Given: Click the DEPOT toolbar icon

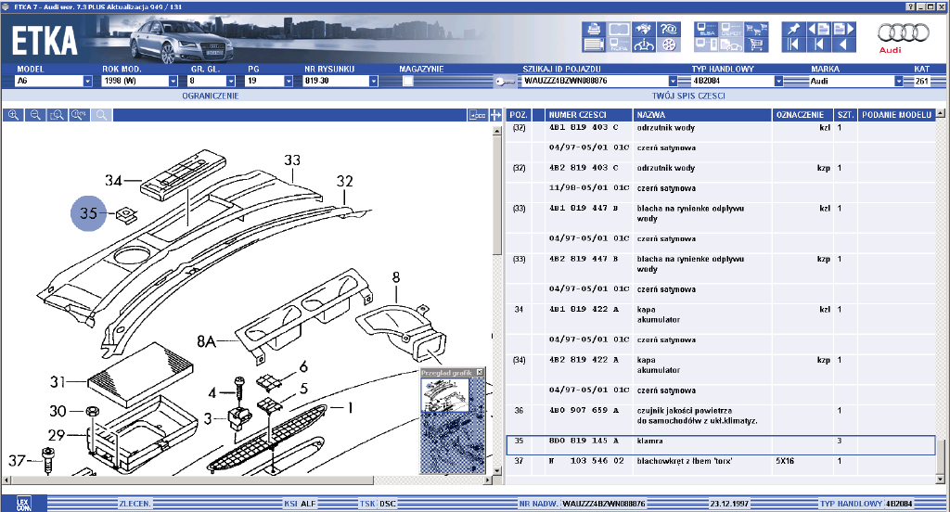Looking at the screenshot, I should [731, 29].
